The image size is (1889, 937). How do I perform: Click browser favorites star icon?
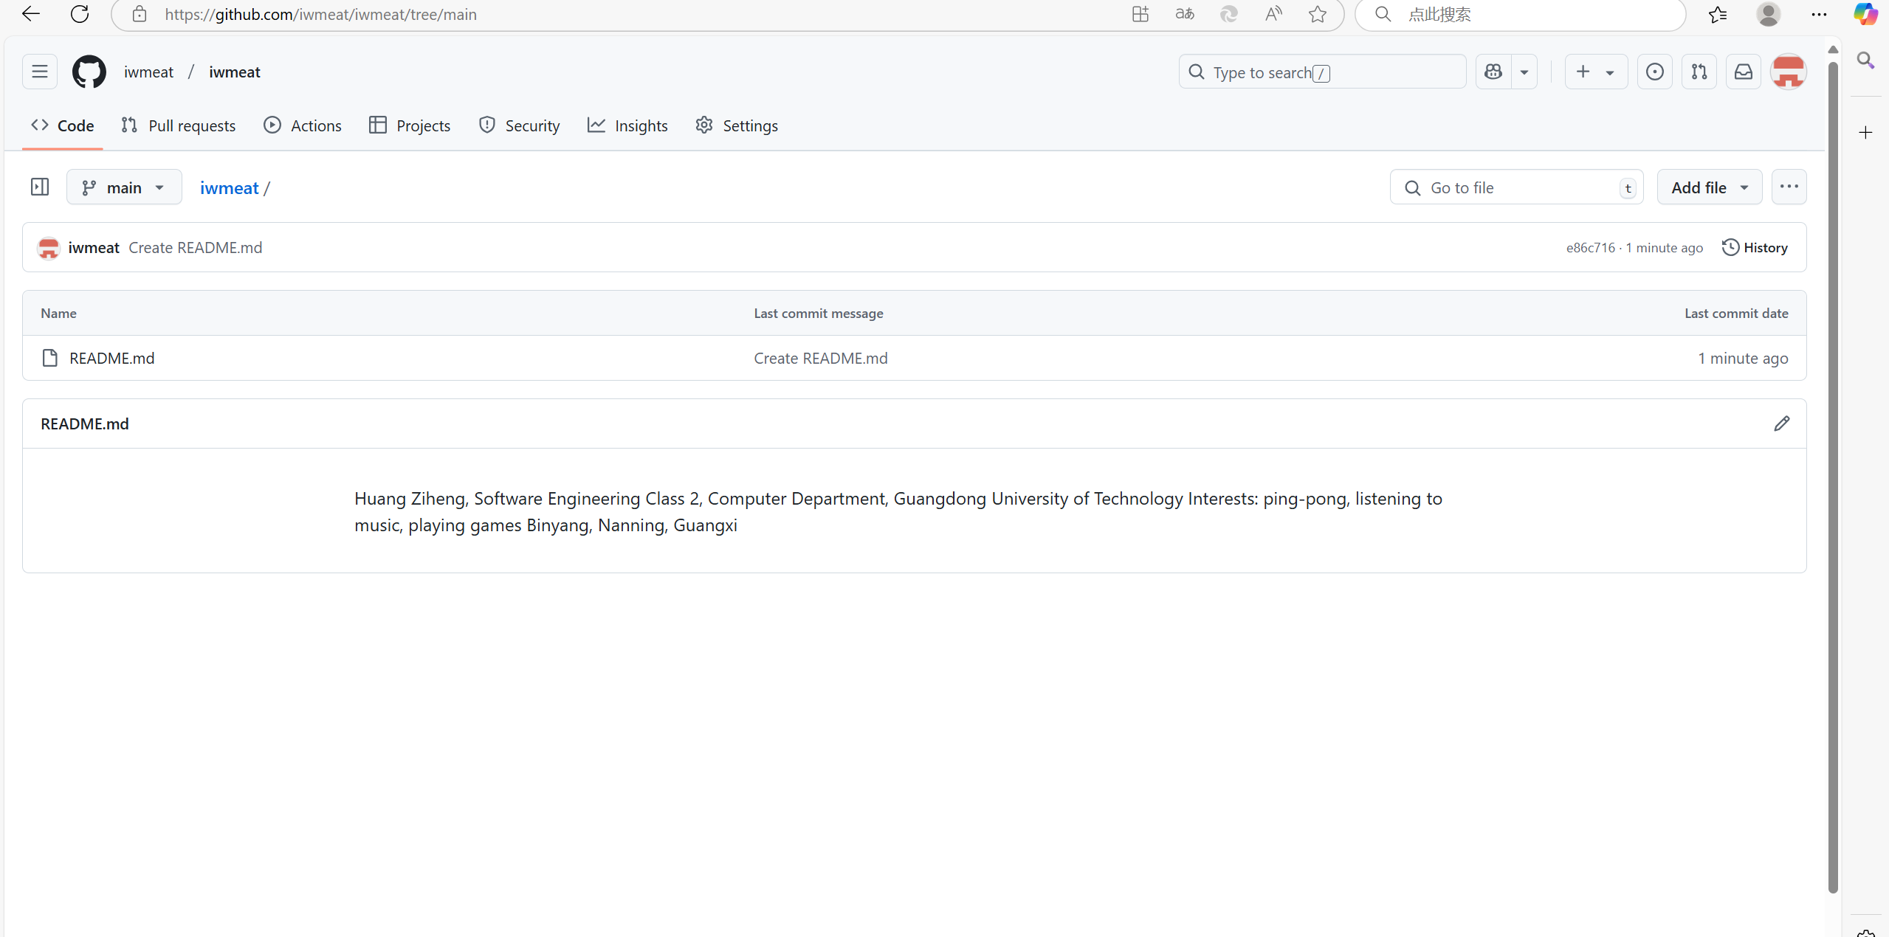click(1318, 14)
